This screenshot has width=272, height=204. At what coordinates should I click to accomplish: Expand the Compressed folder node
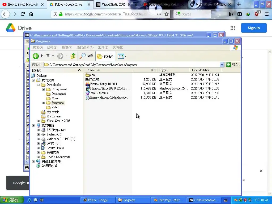click(x=43, y=89)
